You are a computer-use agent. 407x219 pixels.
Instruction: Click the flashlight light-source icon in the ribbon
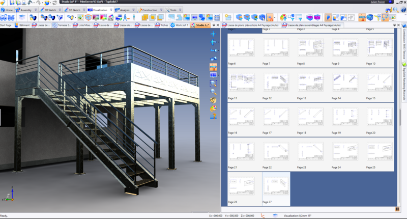pos(70,17)
